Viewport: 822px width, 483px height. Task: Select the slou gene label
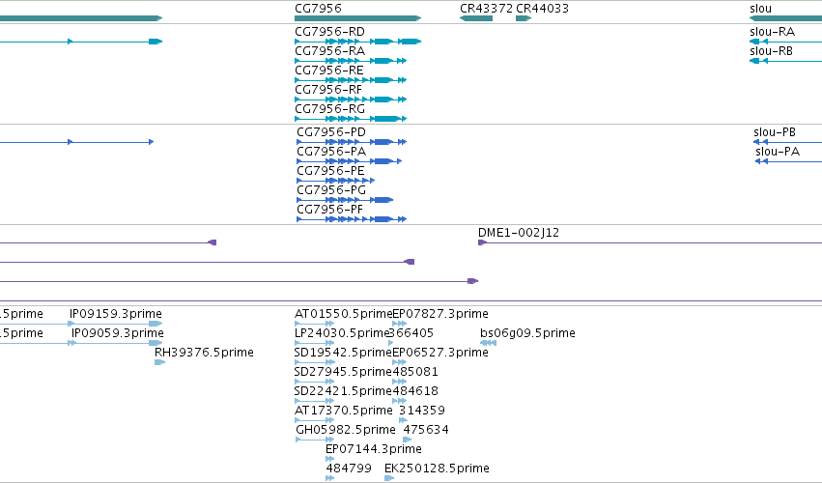pos(760,9)
